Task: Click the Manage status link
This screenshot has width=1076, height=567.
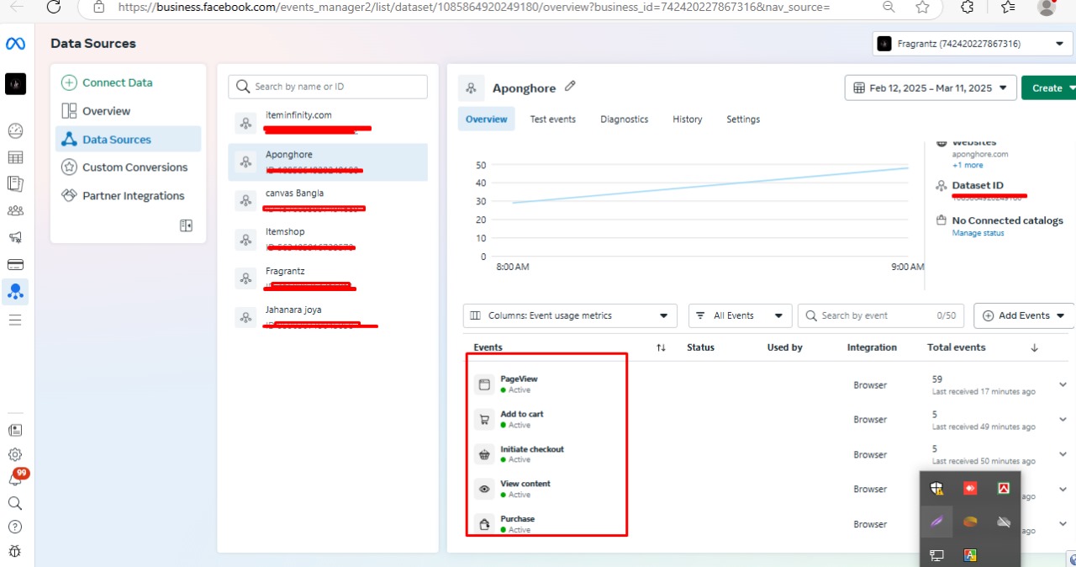Action: tap(978, 233)
